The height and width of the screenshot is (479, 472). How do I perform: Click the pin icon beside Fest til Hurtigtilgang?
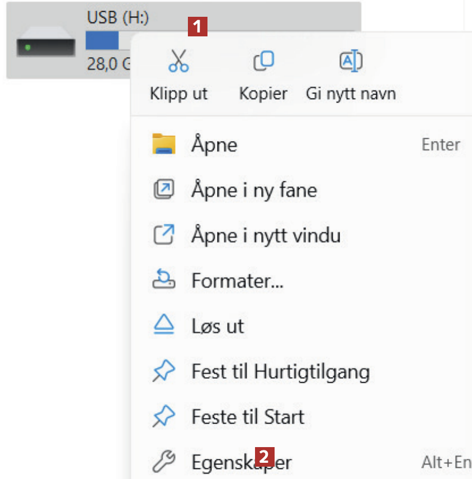point(164,372)
